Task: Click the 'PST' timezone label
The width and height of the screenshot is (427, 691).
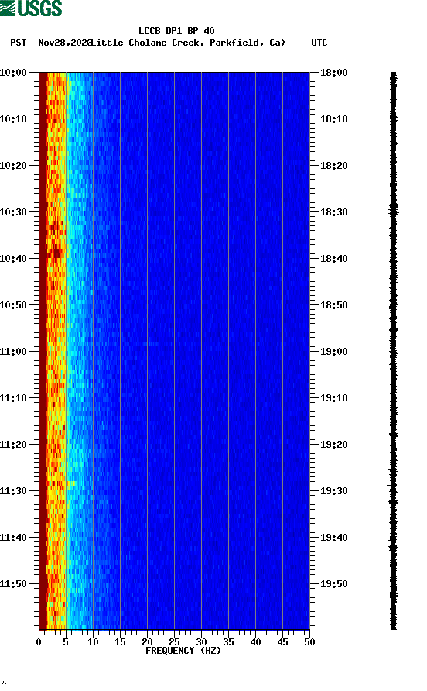Action: (x=18, y=43)
